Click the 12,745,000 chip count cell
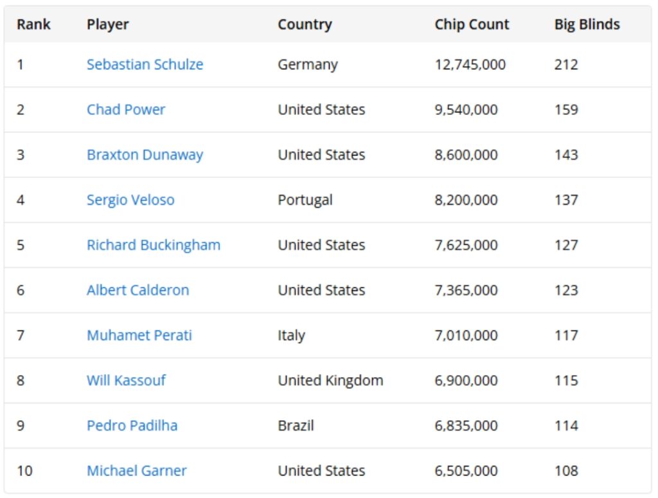 coord(470,64)
